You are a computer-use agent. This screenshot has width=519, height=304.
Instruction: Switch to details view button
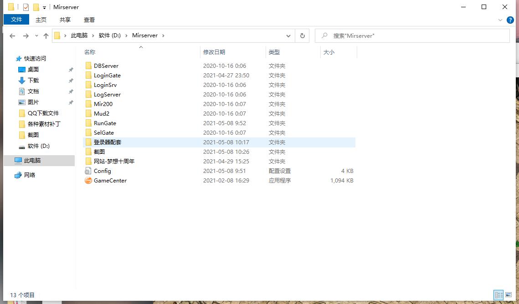click(498, 295)
